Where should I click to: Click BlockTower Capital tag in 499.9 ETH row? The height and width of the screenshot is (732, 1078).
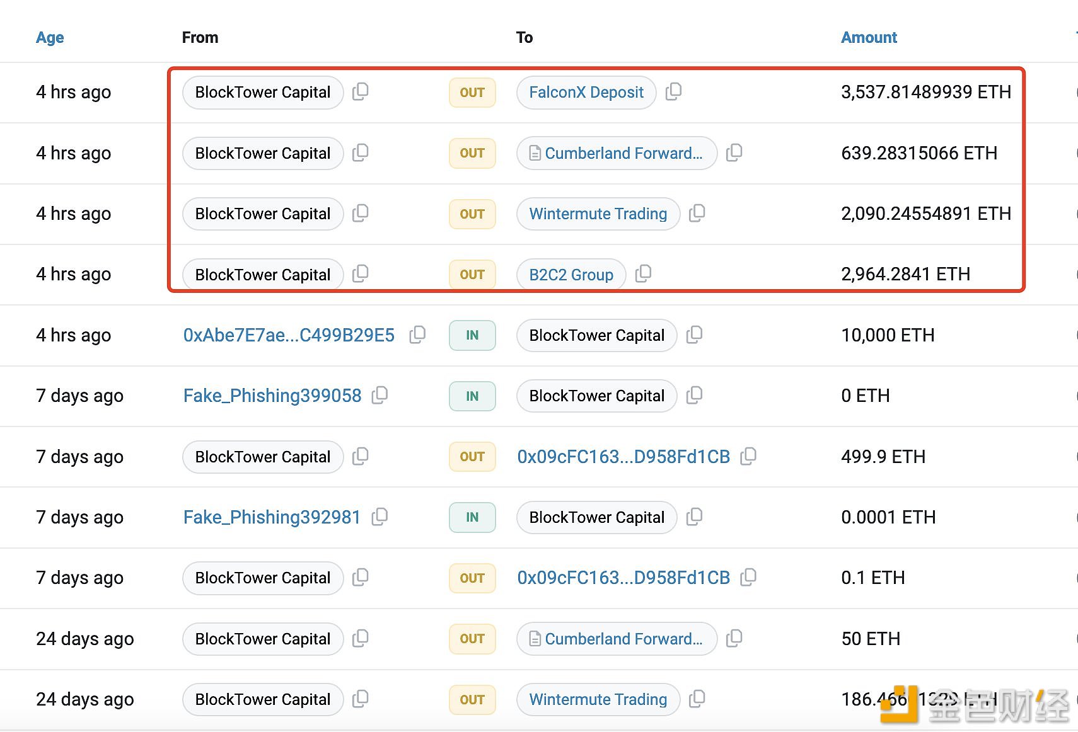tap(263, 457)
